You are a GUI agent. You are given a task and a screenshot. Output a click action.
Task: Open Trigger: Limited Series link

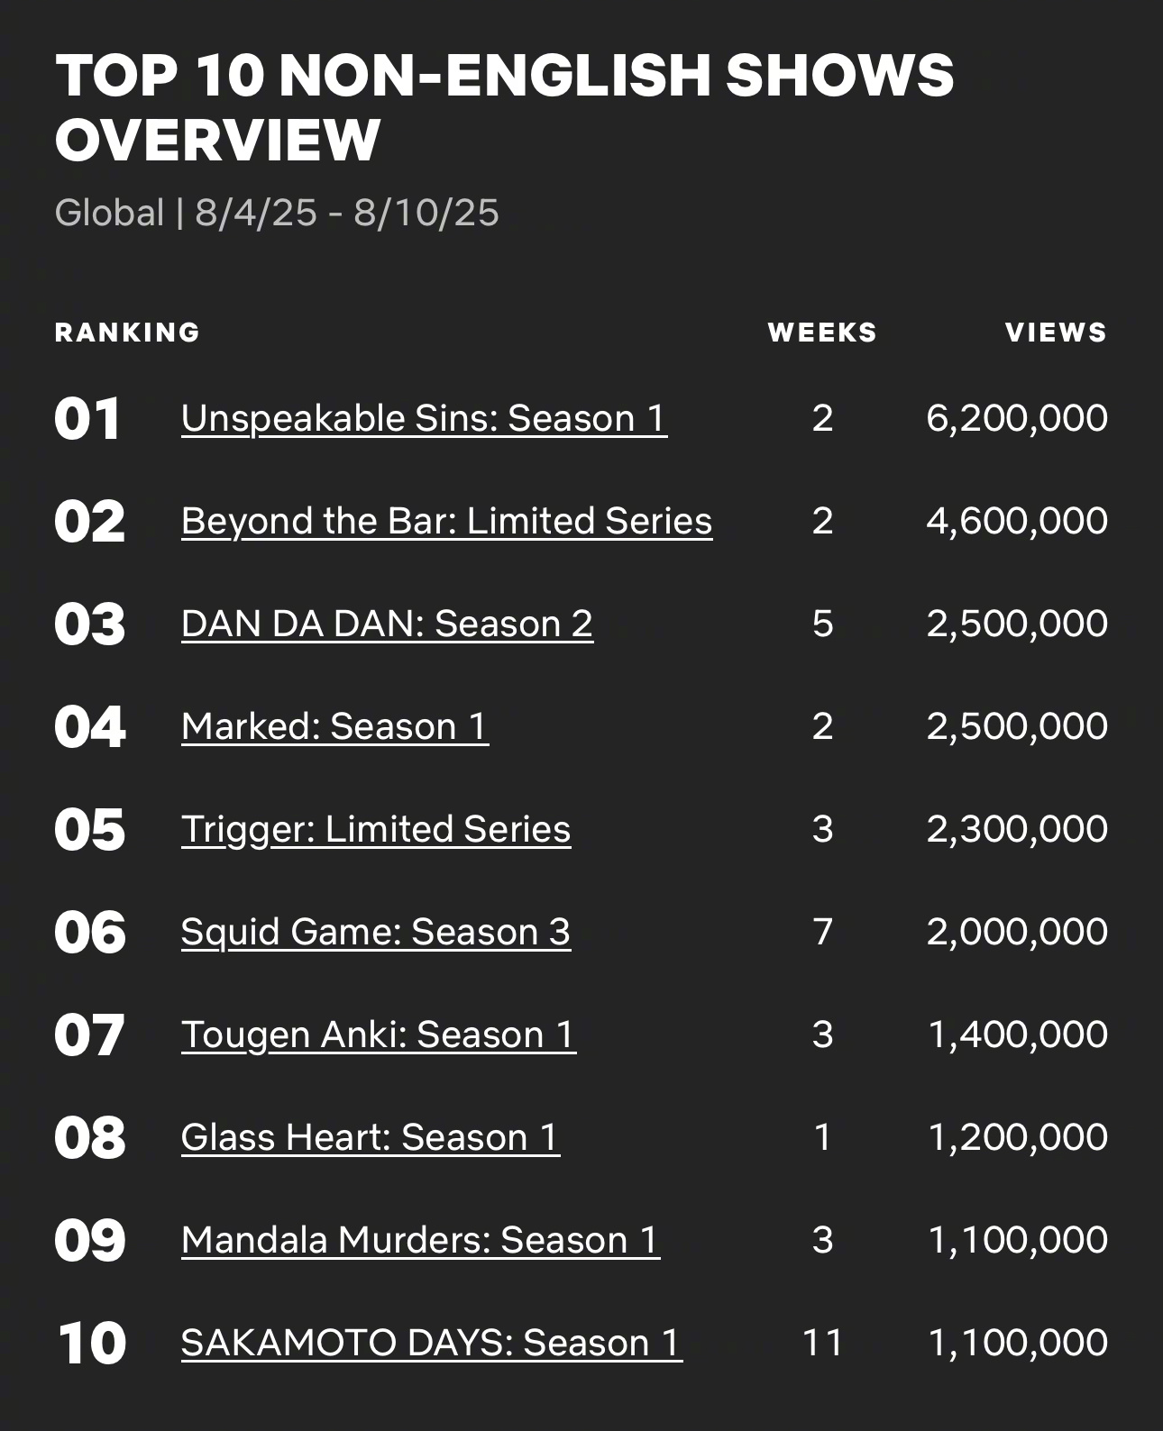click(375, 830)
